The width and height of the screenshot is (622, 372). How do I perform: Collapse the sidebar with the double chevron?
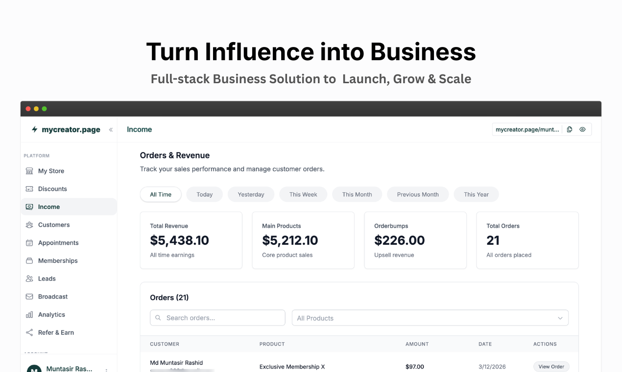click(111, 130)
